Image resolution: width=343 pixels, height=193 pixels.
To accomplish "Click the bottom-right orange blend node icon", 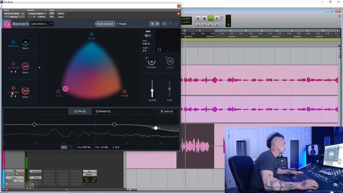I will tap(124, 92).
